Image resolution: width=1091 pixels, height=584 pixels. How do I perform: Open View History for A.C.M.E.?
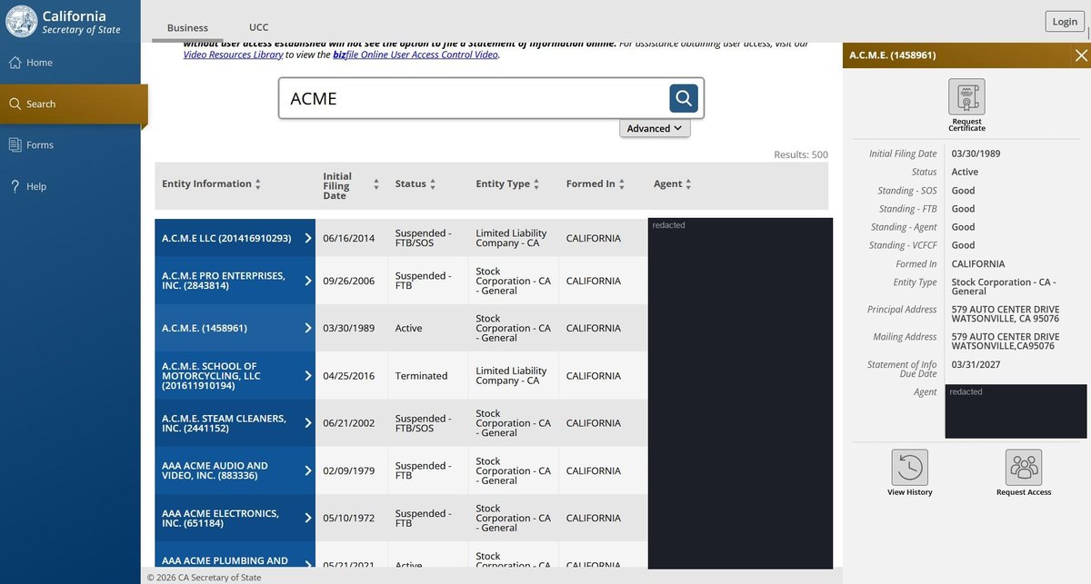coord(910,468)
